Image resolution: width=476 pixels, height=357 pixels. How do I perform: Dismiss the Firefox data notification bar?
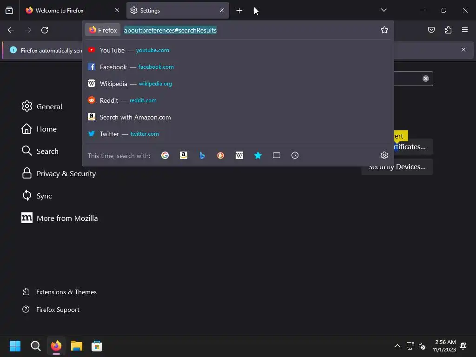[x=463, y=50]
